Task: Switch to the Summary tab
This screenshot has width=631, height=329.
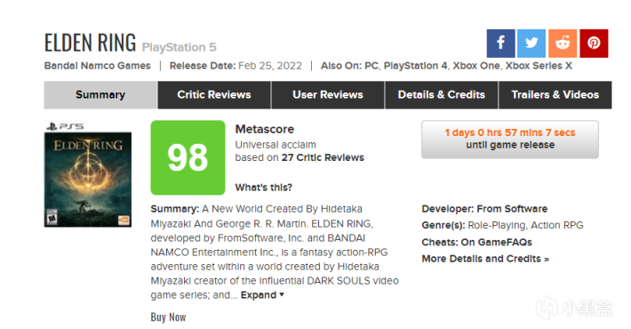Action: (x=100, y=95)
